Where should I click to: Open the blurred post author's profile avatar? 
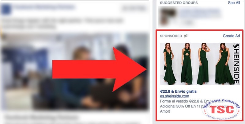pyautogui.click(x=6, y=9)
